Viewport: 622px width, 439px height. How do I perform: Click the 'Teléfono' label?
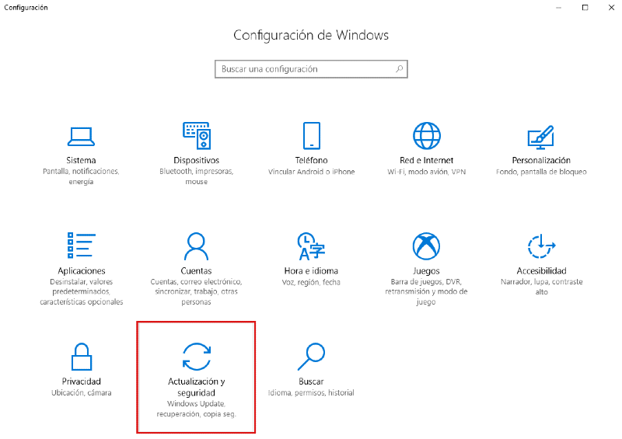pos(312,160)
